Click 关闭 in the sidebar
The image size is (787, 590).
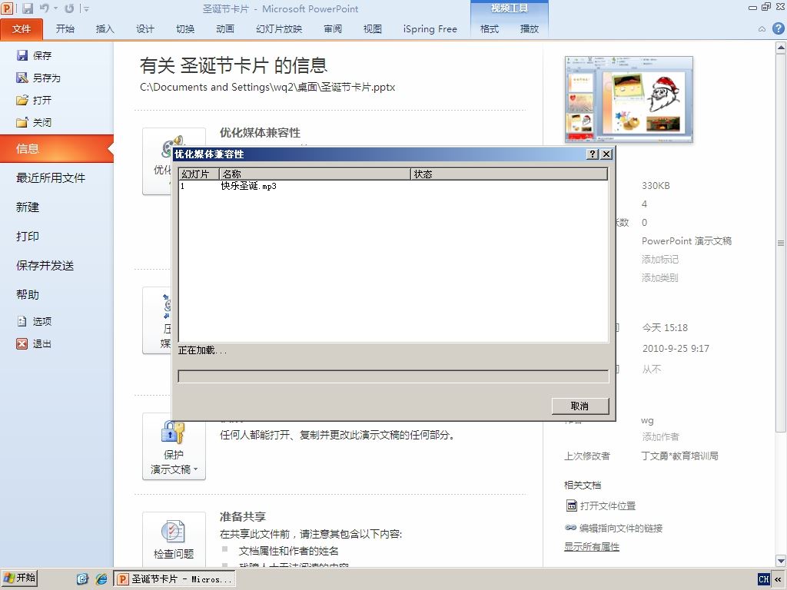click(x=34, y=122)
